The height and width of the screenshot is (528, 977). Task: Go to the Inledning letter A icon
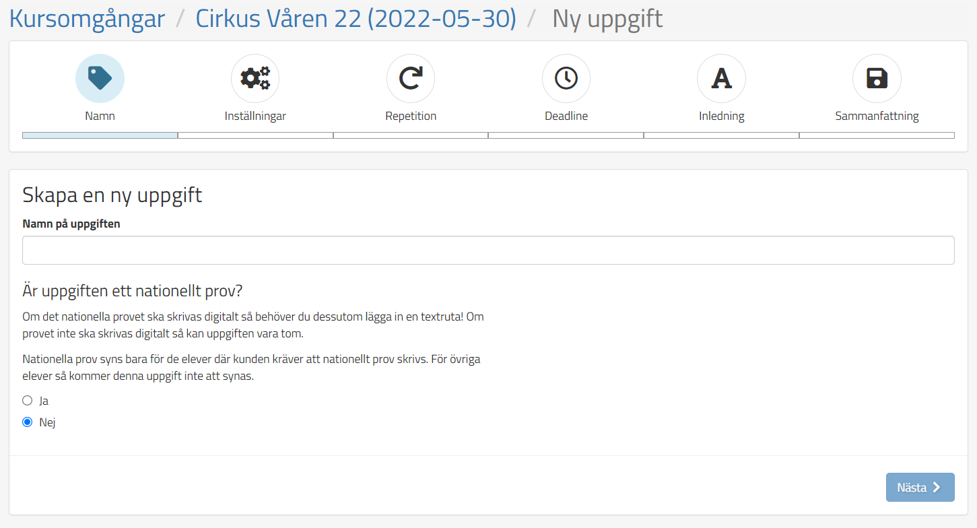pyautogui.click(x=721, y=78)
